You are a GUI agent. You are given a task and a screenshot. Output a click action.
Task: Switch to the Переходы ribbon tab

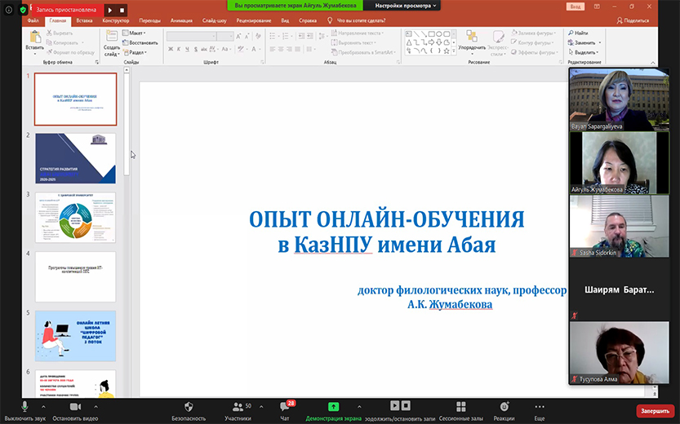pos(149,20)
